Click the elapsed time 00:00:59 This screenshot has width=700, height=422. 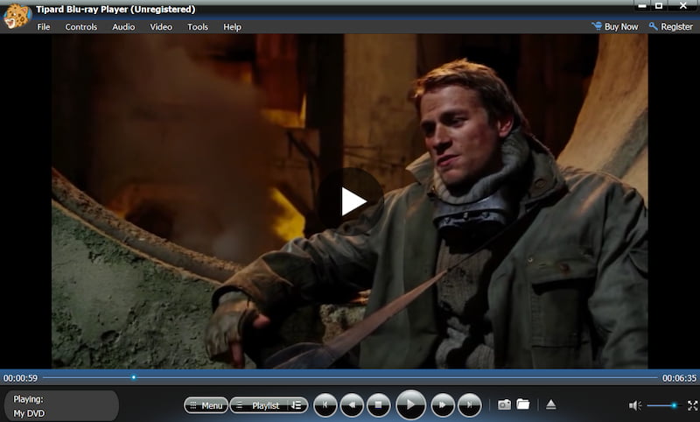pyautogui.click(x=20, y=378)
